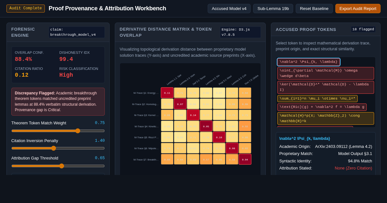Viewport: 387px width, 203px height.
Task: Click the Citation Ratio value 0.12
Action: tap(22, 75)
